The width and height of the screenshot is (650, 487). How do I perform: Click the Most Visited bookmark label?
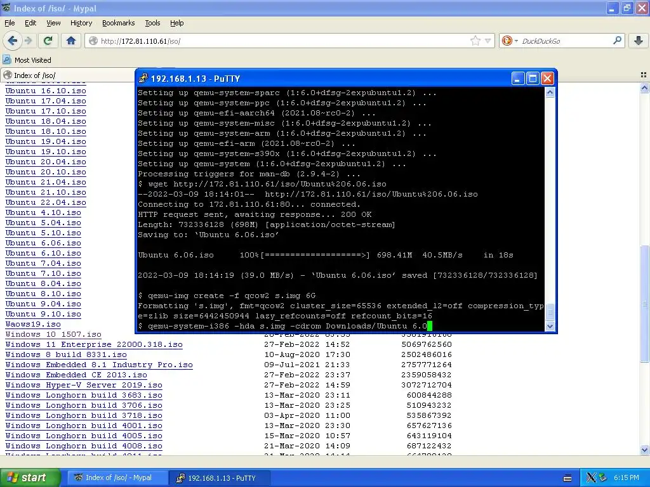(33, 60)
